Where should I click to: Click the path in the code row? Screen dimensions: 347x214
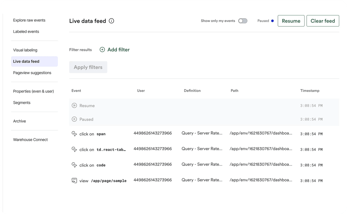(x=261, y=164)
